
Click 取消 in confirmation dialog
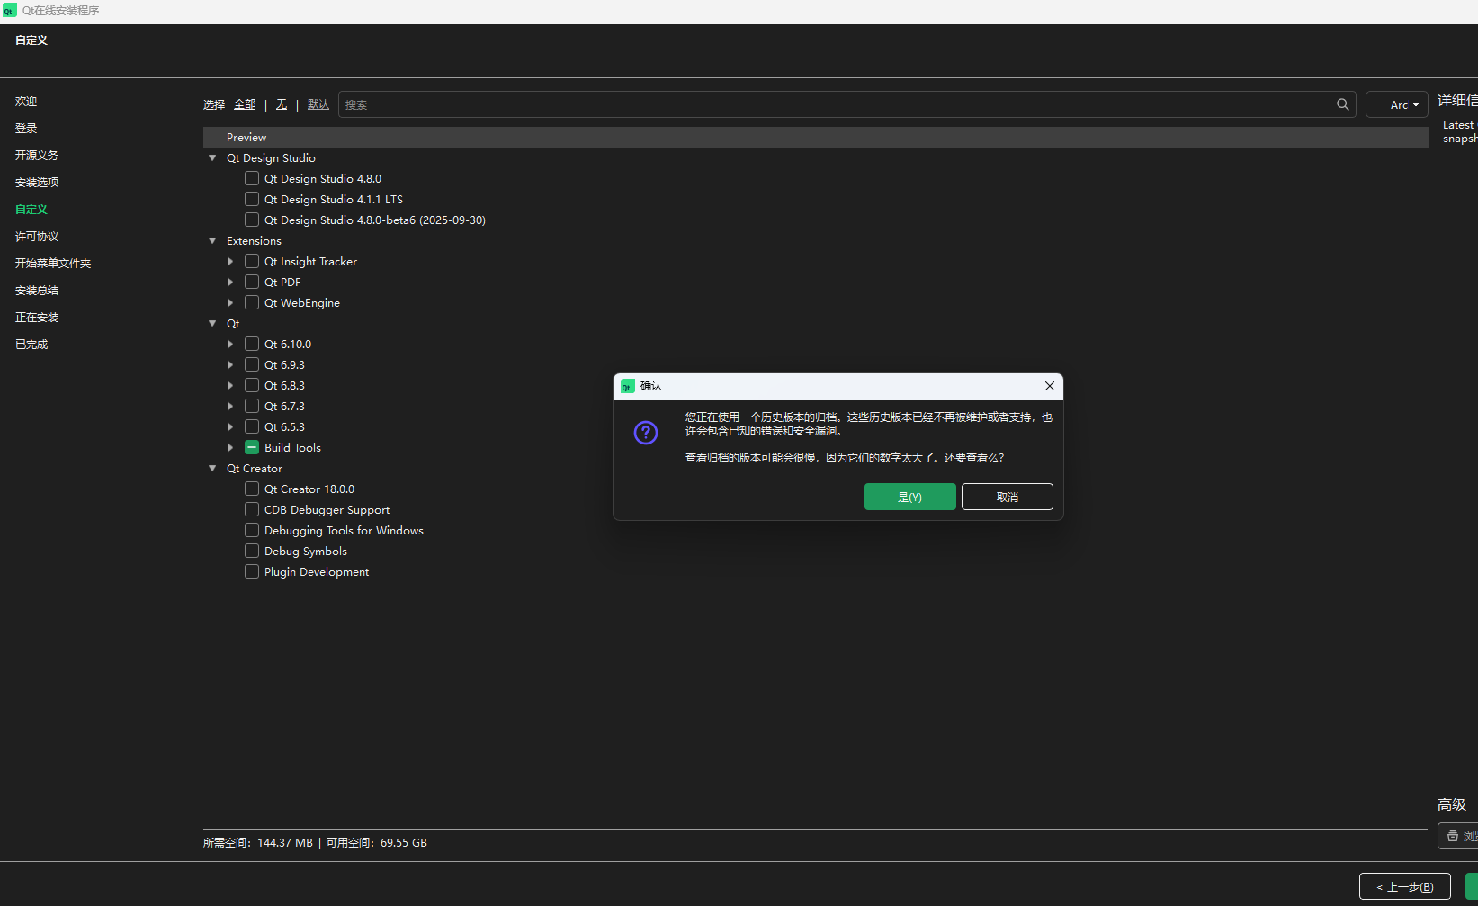[1007, 497]
